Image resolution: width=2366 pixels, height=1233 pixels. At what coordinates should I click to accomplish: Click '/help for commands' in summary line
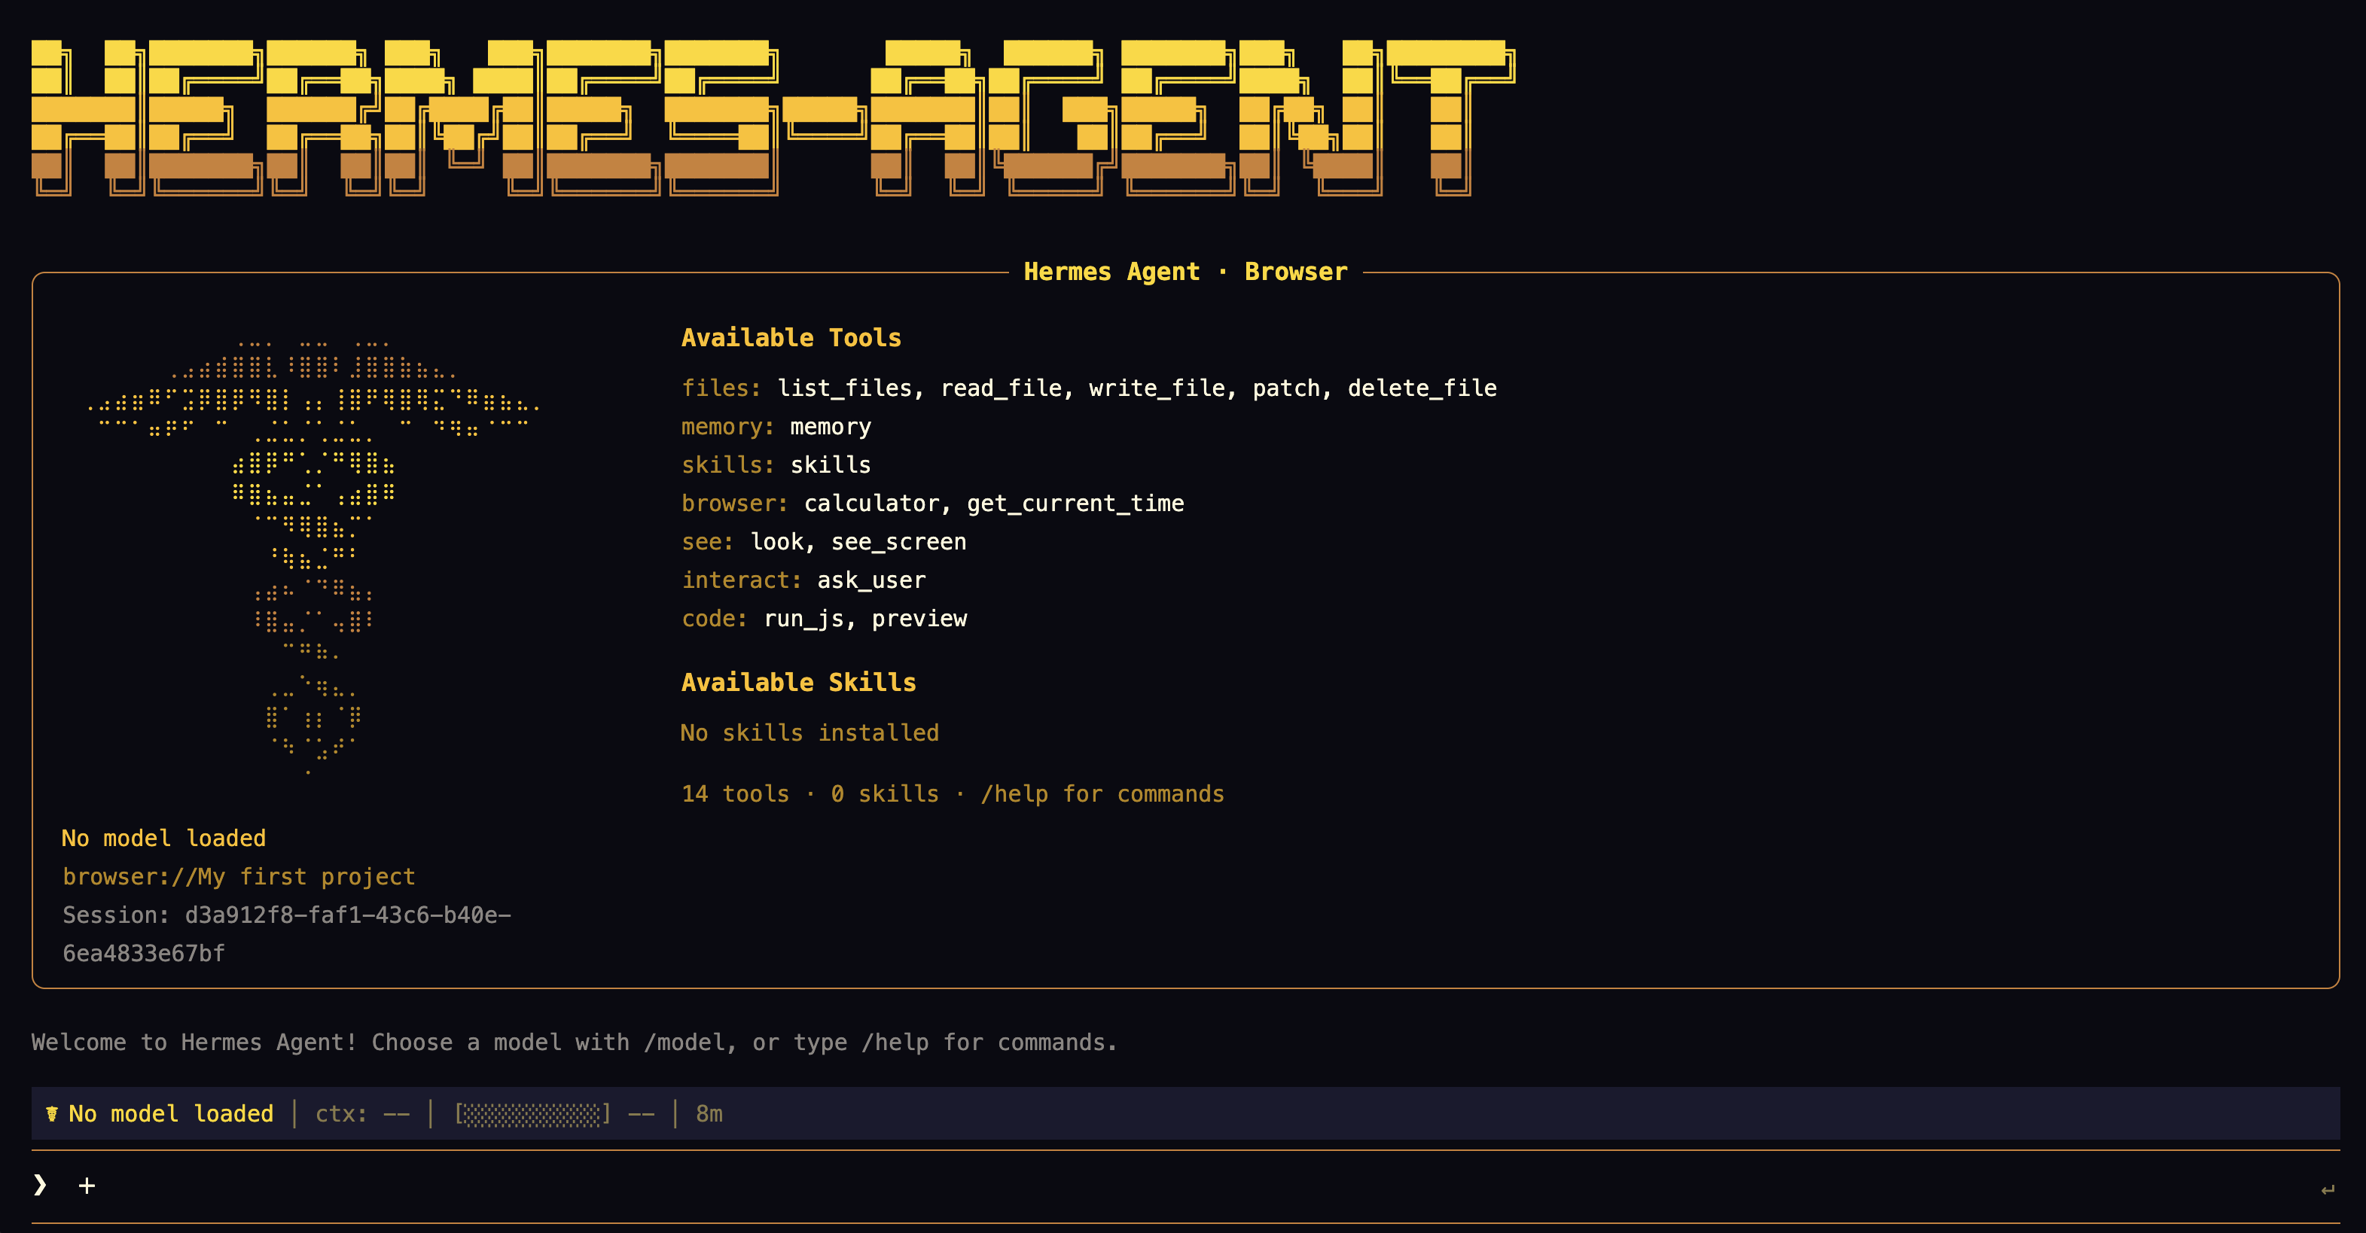(1102, 794)
